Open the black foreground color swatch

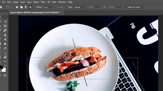[x=1, y=67]
